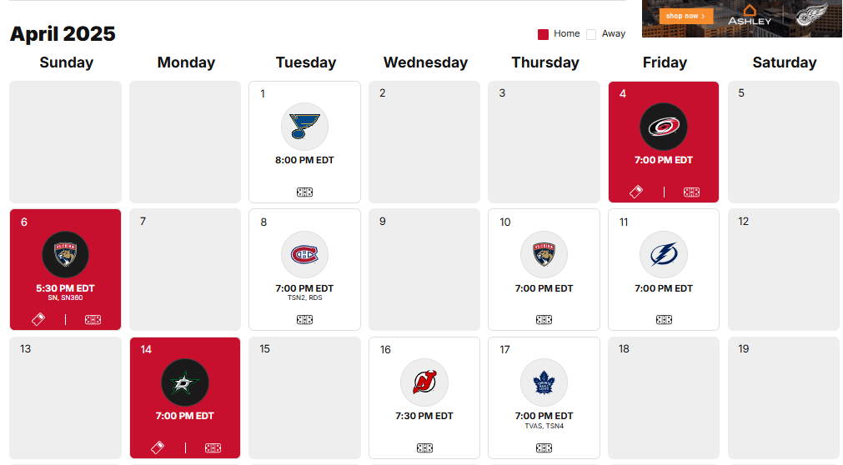Screen dimensions: 843x465
Task: Click the scoreboard icon on April 4 game
Action: point(691,192)
